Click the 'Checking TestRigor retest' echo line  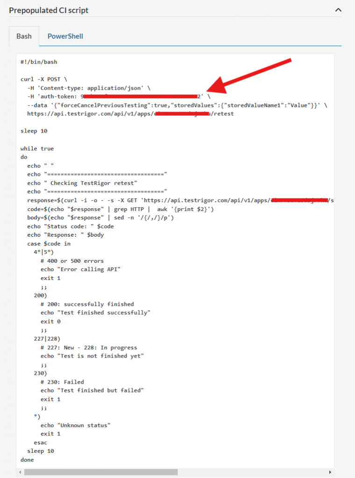(x=82, y=183)
